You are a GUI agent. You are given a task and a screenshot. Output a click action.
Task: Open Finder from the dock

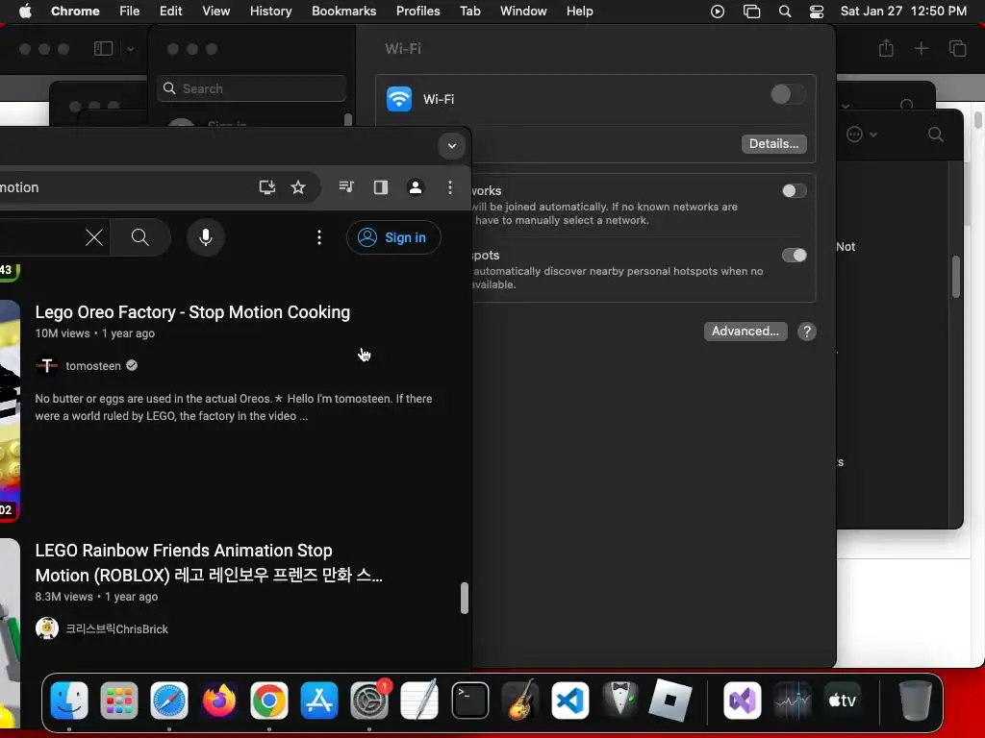pos(69,701)
